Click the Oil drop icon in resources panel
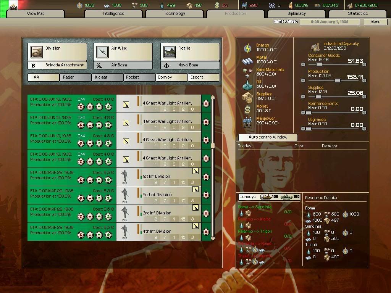 (x=247, y=85)
